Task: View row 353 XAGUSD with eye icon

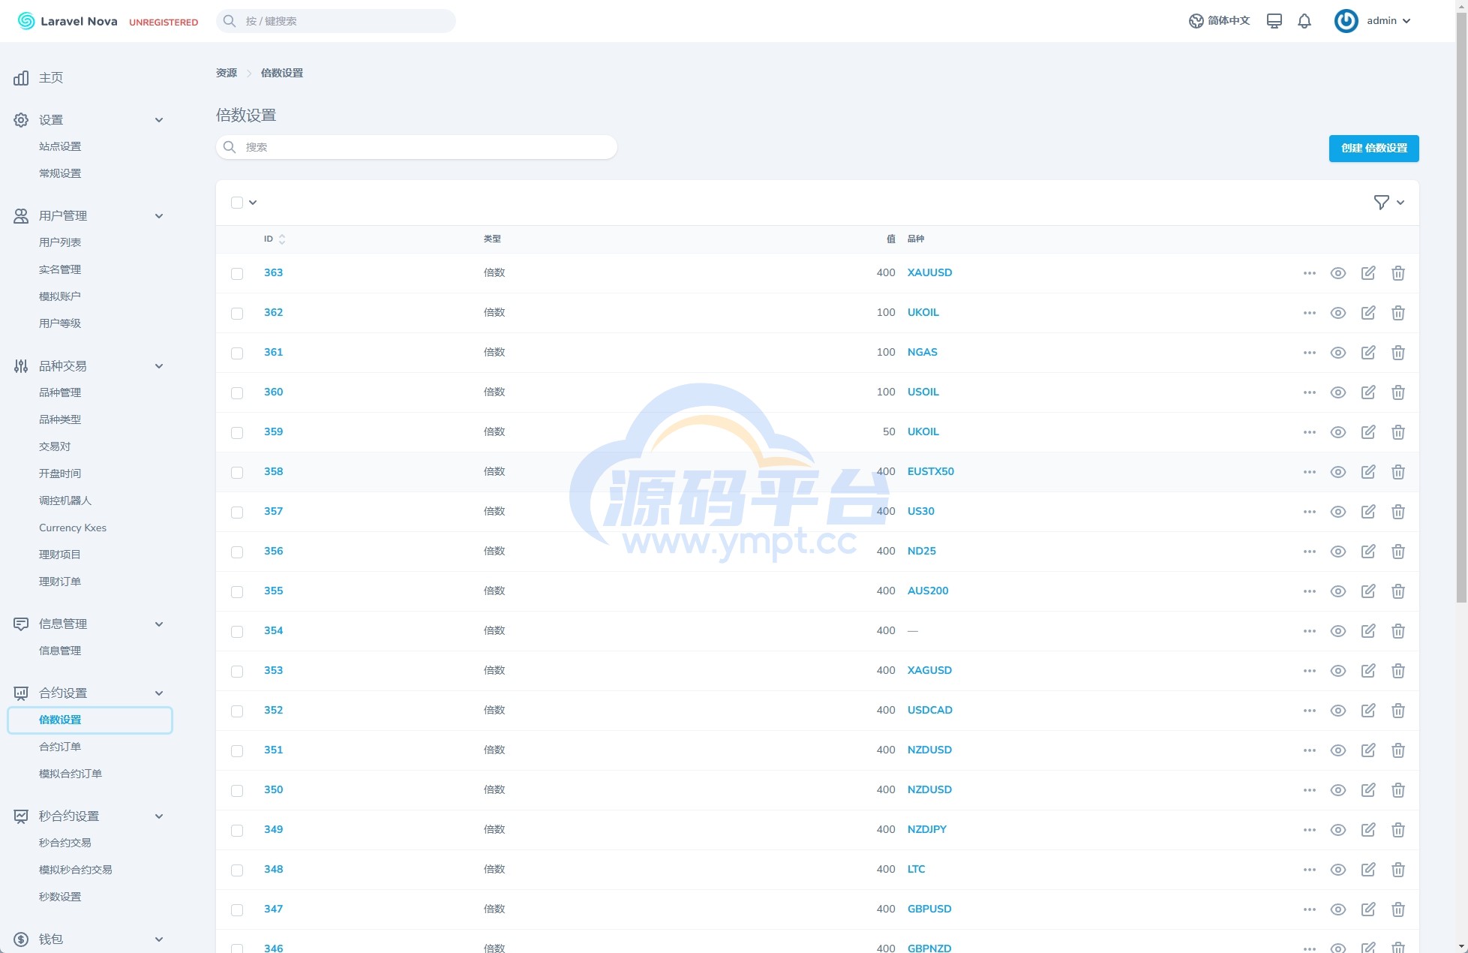Action: (1338, 671)
